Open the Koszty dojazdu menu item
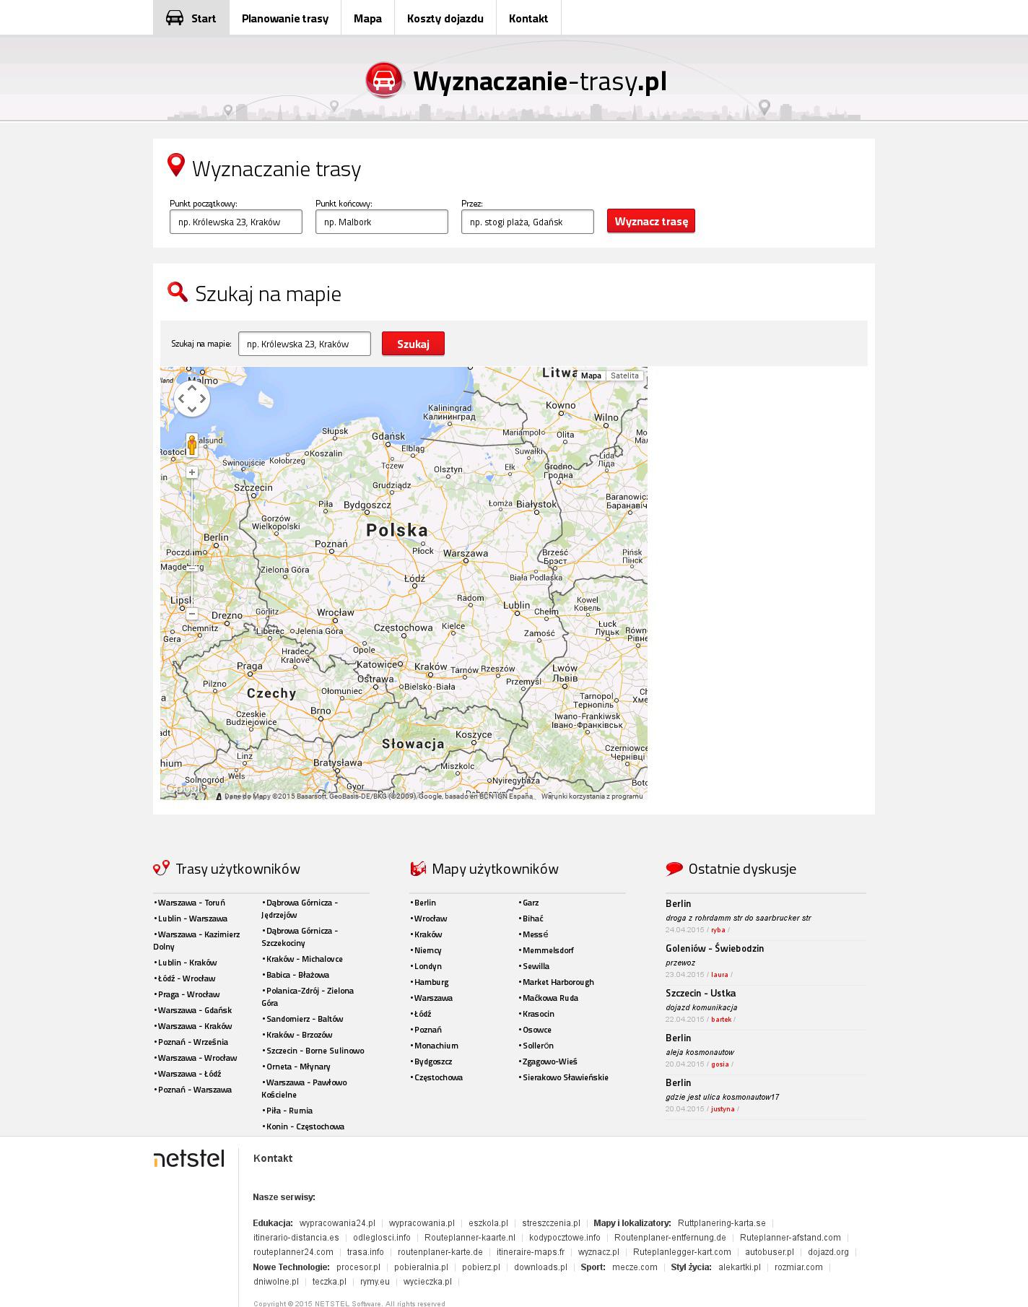1028x1307 pixels. click(445, 18)
